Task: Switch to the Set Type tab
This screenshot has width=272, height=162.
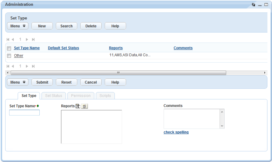Action: (x=29, y=96)
